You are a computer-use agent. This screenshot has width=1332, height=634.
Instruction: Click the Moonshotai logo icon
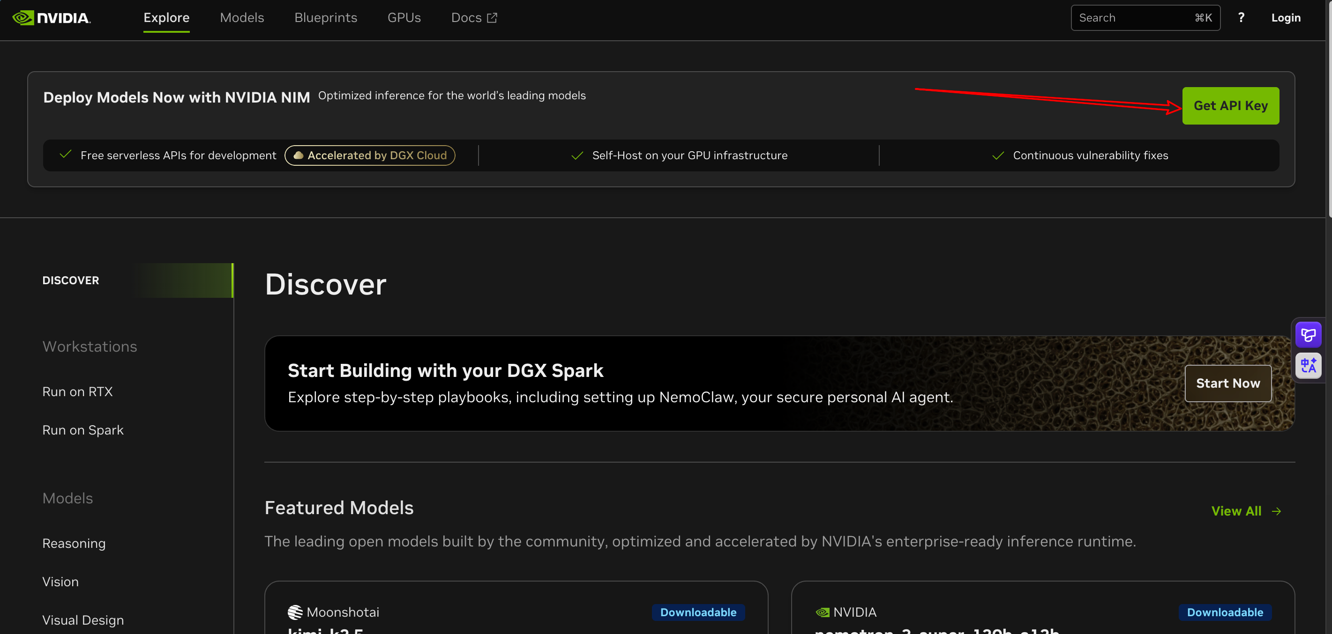(295, 612)
